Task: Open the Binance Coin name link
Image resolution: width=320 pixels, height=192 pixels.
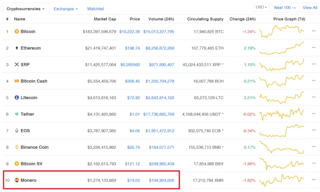Action: click(35, 147)
